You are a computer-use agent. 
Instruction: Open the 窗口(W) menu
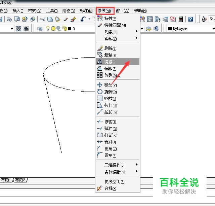(122, 11)
